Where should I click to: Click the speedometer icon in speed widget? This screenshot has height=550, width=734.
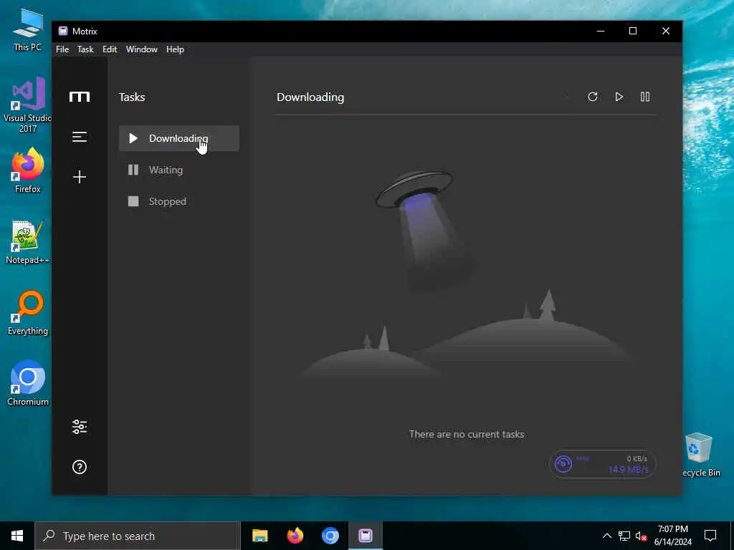563,464
